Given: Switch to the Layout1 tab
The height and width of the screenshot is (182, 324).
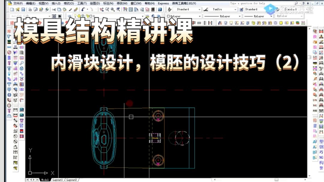Looking at the screenshot, I should tap(57, 180).
